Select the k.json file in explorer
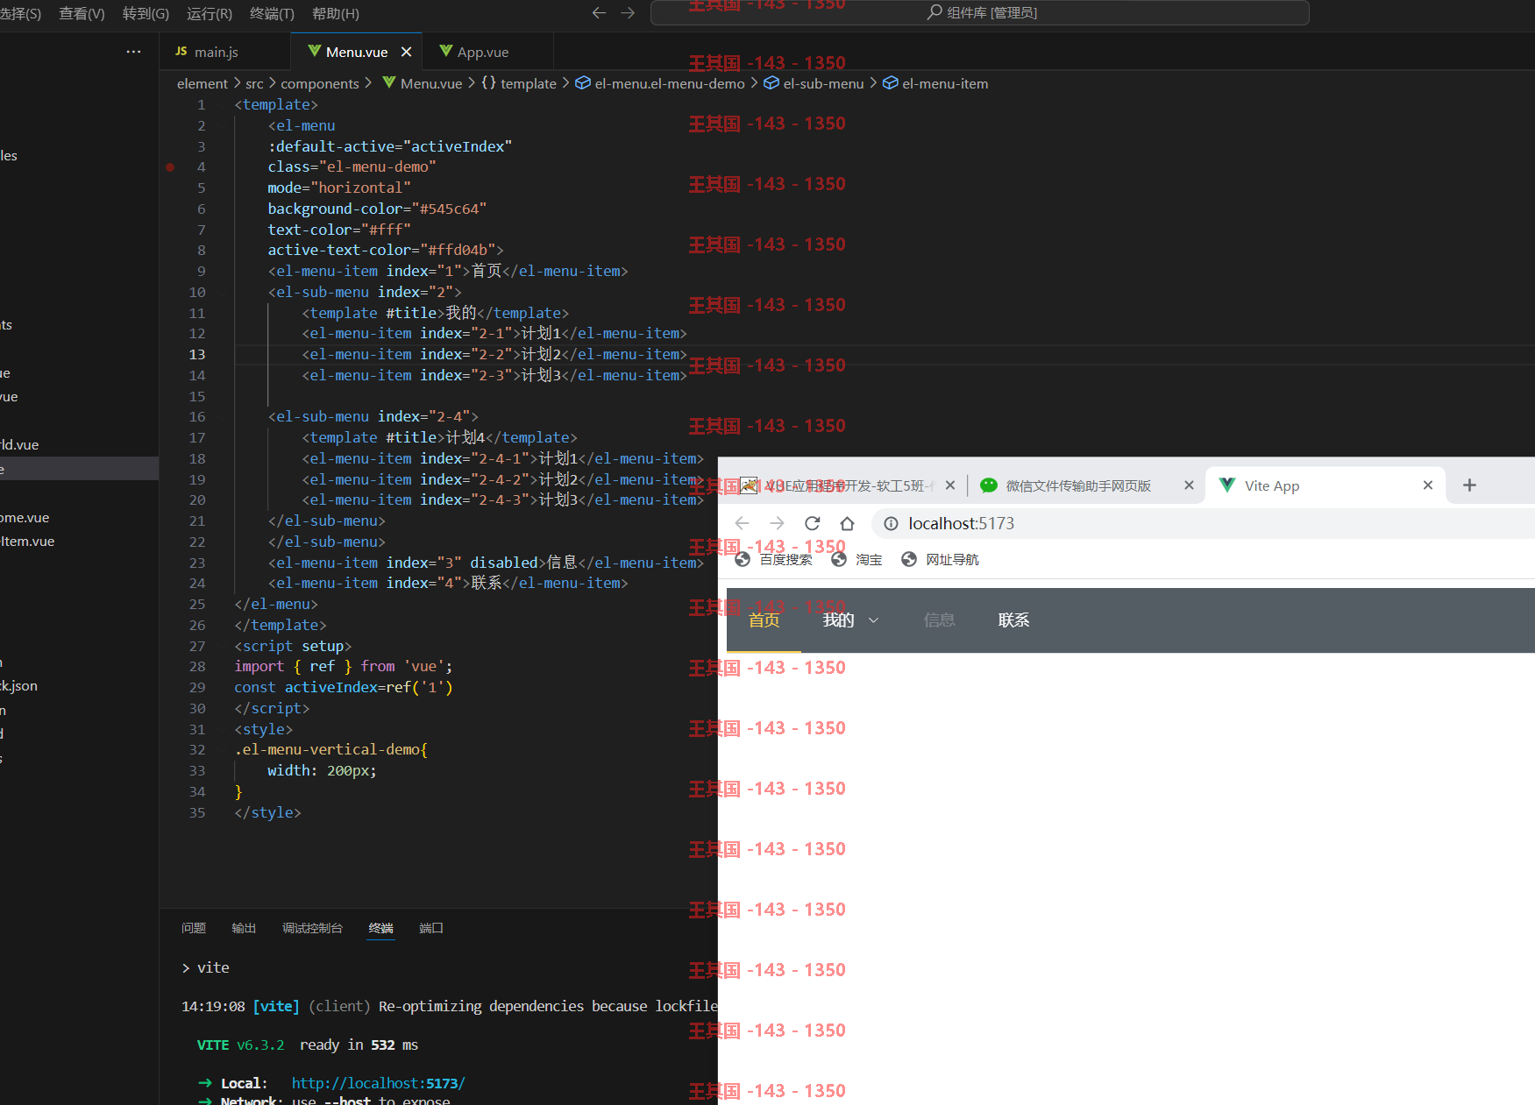Screen dimensions: 1535x1105 point(79,685)
